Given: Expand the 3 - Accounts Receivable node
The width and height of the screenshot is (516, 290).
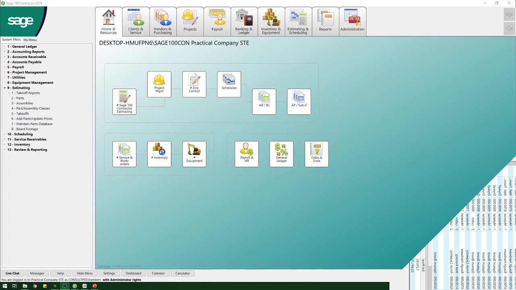Looking at the screenshot, I should pos(4,57).
